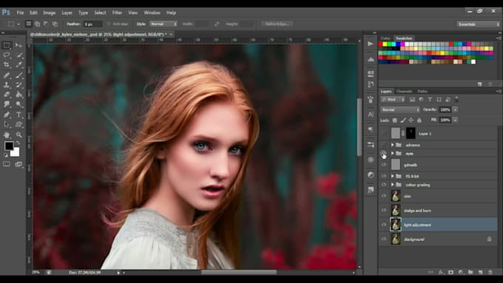Select the Brush tool

coord(19,75)
